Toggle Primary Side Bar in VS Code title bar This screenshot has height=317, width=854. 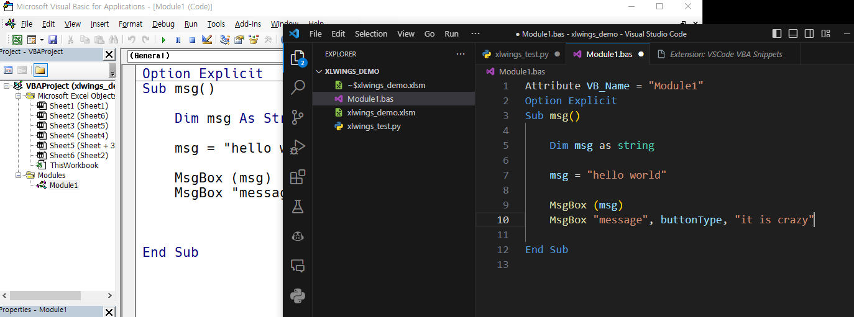coord(777,33)
